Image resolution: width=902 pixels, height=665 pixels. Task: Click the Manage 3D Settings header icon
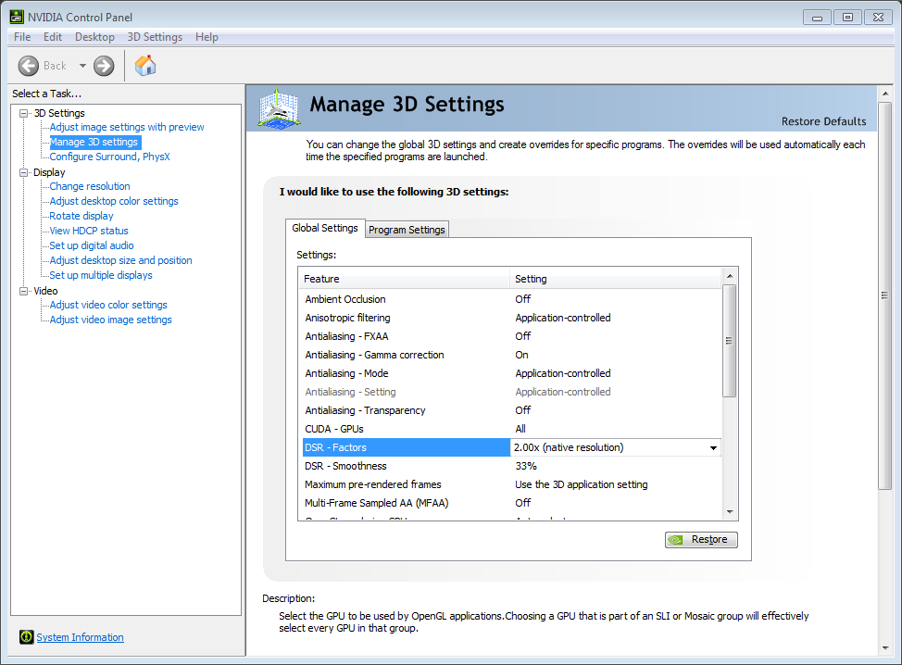click(279, 108)
